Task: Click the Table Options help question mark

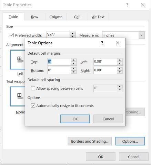Action: pos(102,43)
